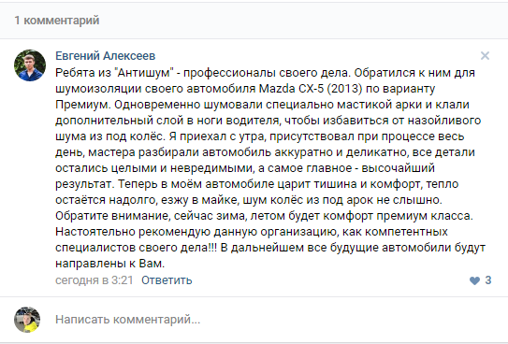The image size is (508, 344).
Task: Click the phrase Mazda CX-5 (2013) in the comment
Action: pyautogui.click(x=311, y=89)
